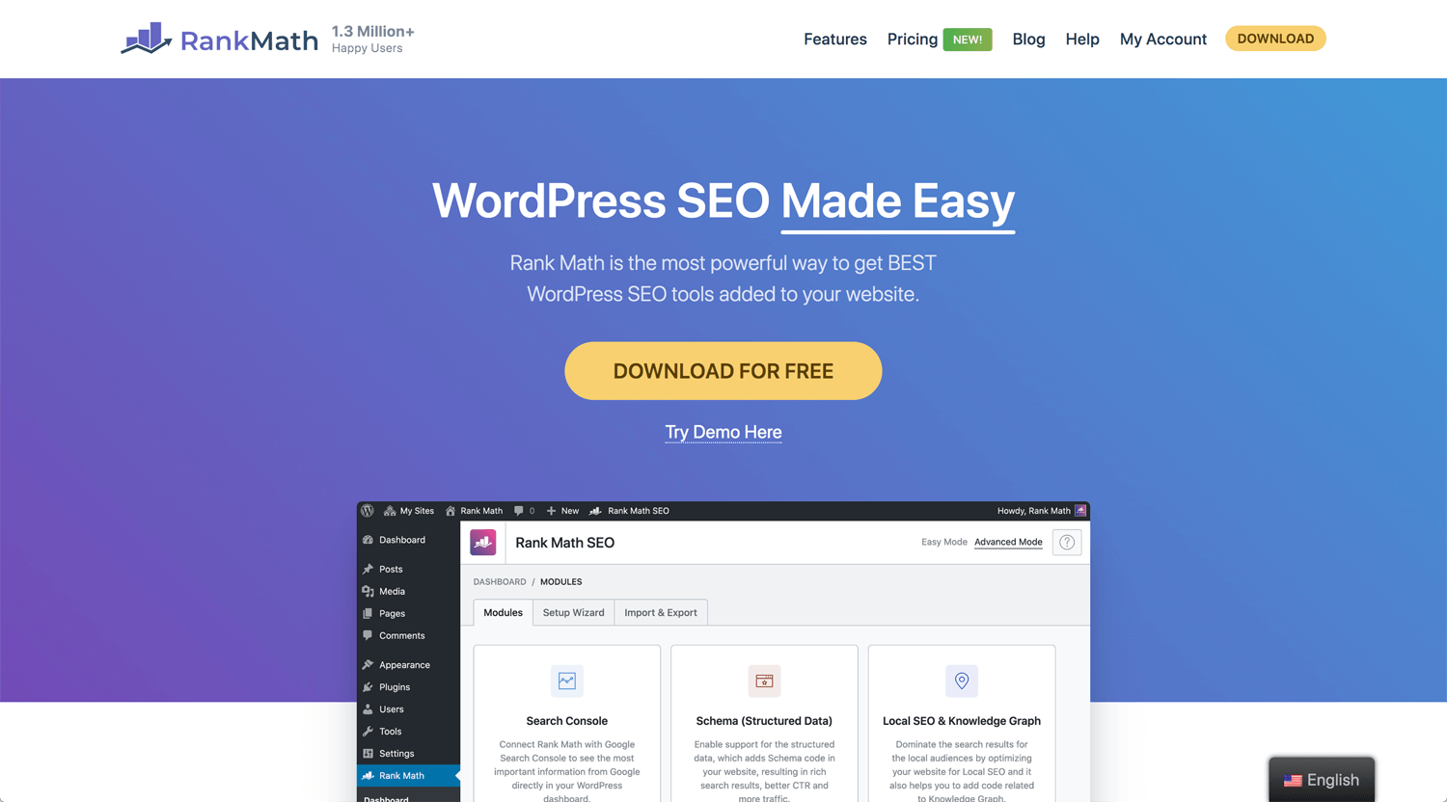The width and height of the screenshot is (1447, 802).
Task: Select the Setup Wizard tab
Action: tap(573, 613)
